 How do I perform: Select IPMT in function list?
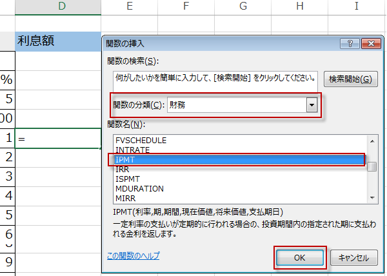(239, 159)
